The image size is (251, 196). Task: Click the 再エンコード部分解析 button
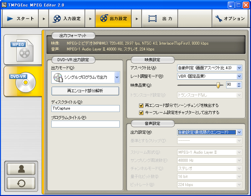[85, 91]
